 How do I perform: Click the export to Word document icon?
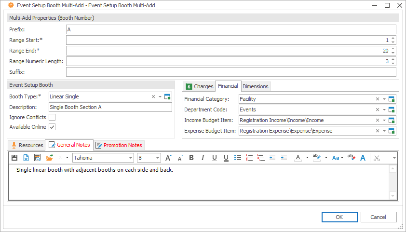coord(26,158)
